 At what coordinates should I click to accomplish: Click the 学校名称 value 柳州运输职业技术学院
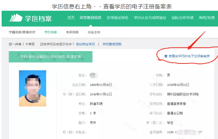pos(182,94)
